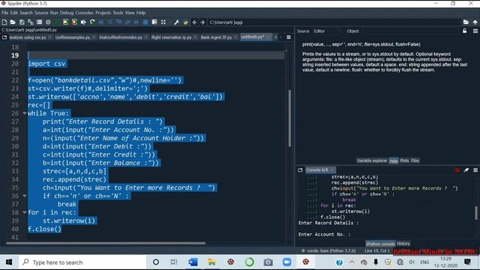
Task: Change to parent directory up arrow
Action: 475,22
